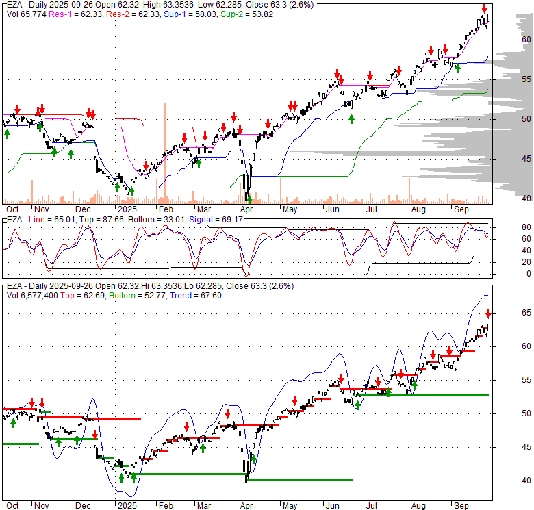Click the long green bottom line ending in September
The width and height of the screenshot is (534, 510).
[x=422, y=395]
